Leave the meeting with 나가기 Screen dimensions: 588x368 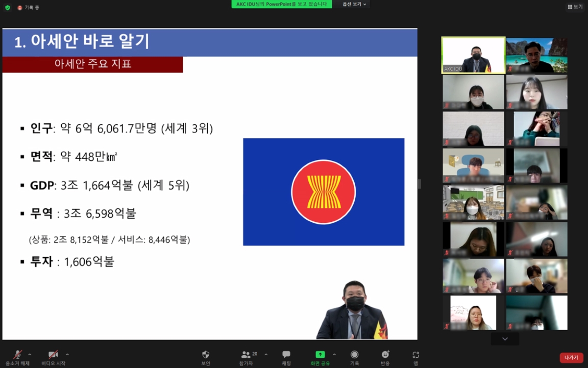click(571, 358)
